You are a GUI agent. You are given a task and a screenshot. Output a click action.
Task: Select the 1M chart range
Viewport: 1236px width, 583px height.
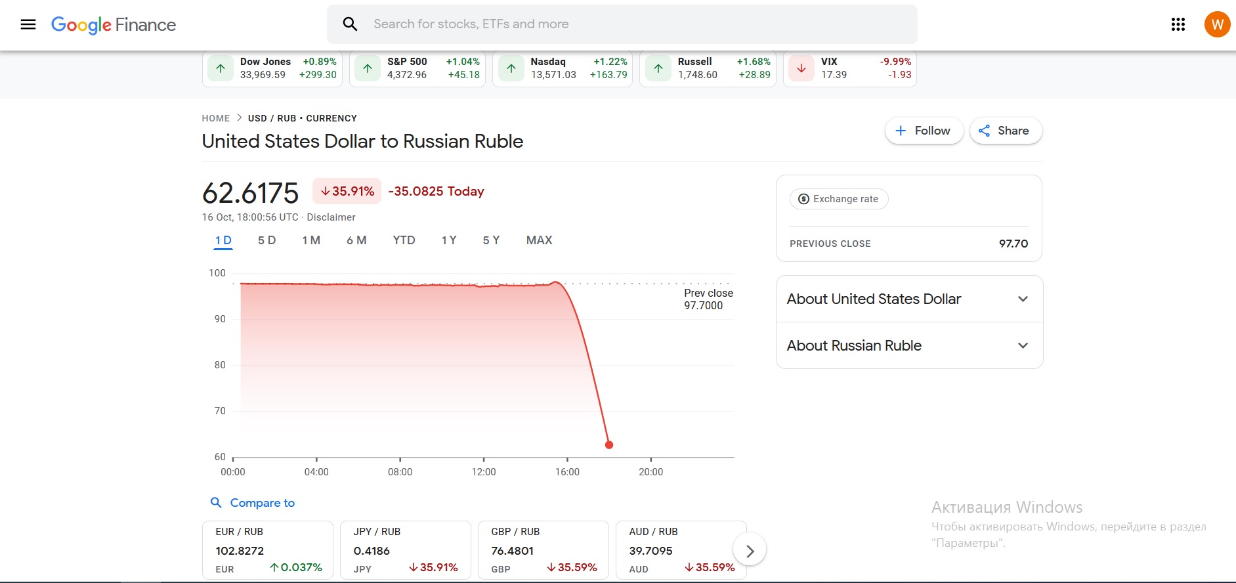(x=311, y=240)
